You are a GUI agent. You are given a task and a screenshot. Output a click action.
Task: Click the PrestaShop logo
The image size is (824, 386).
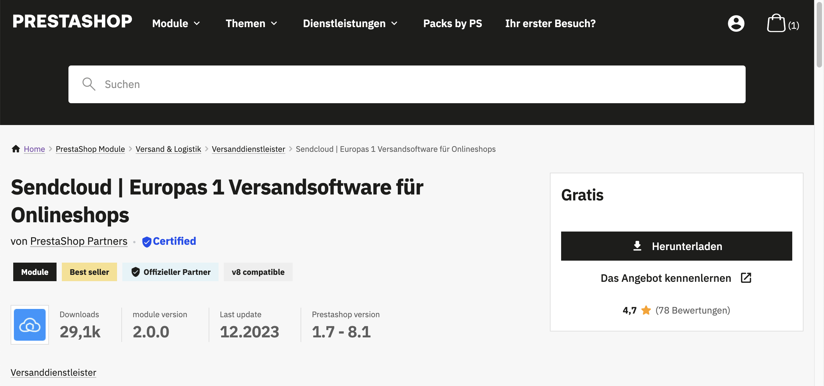click(x=72, y=21)
